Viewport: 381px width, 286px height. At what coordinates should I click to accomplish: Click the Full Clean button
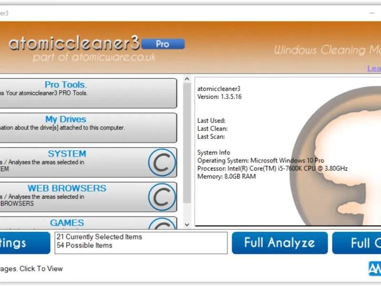tap(356, 243)
